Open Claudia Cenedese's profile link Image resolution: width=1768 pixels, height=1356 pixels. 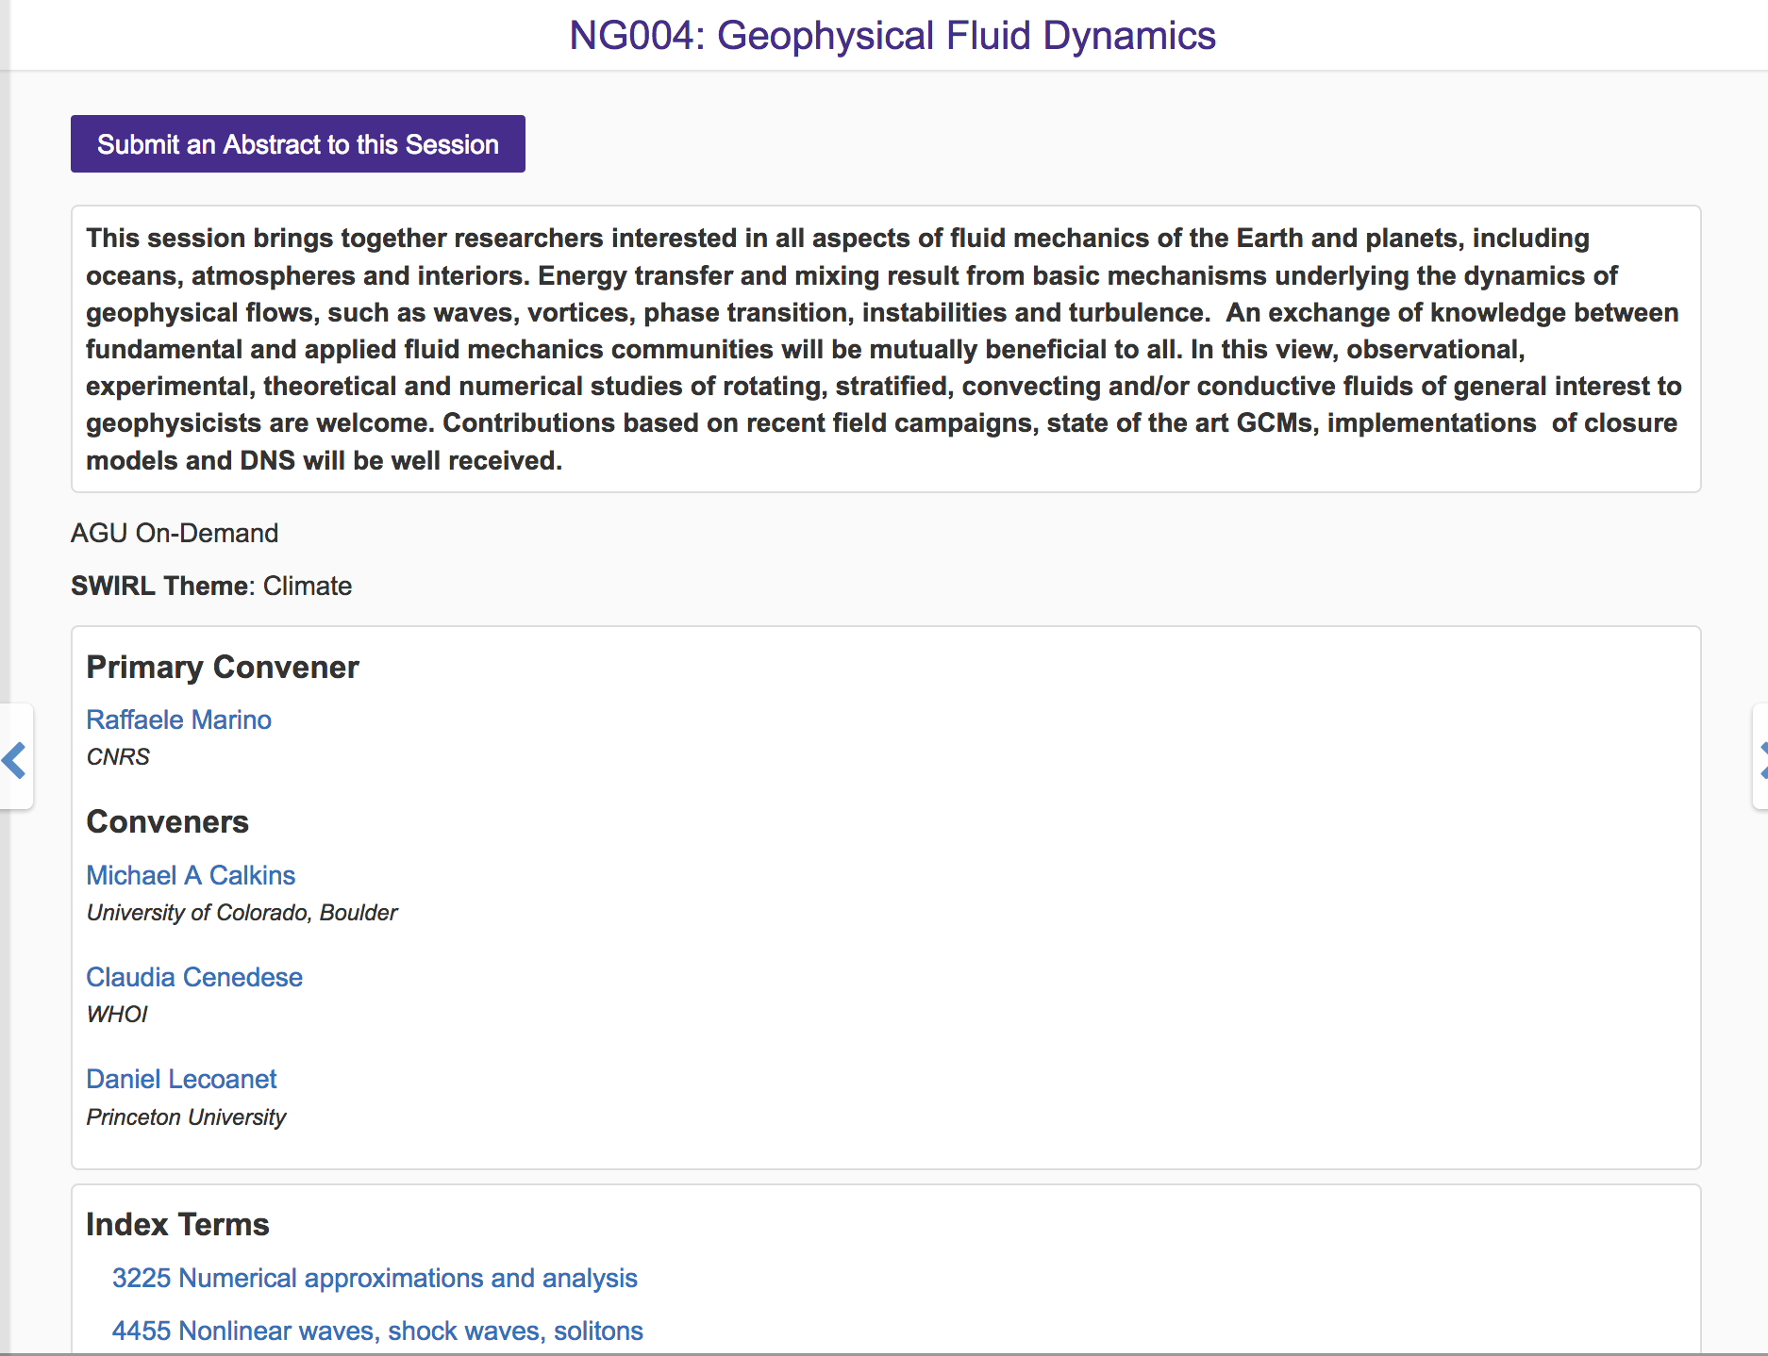(x=194, y=977)
